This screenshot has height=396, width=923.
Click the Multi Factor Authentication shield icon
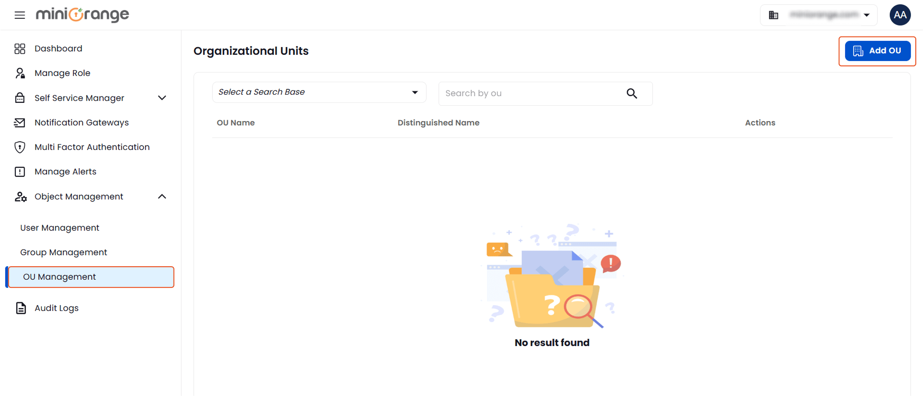tap(20, 147)
